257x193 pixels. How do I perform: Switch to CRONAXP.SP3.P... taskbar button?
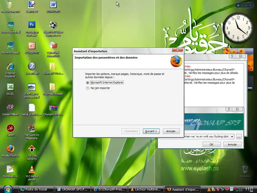[x=73, y=189]
